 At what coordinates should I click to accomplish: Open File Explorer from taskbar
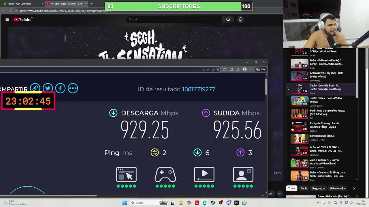click(181, 203)
